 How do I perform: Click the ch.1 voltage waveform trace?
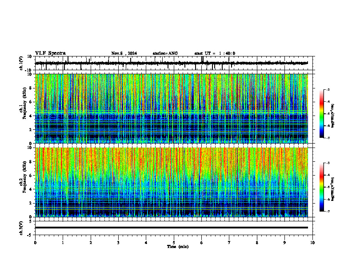click(x=171, y=63)
